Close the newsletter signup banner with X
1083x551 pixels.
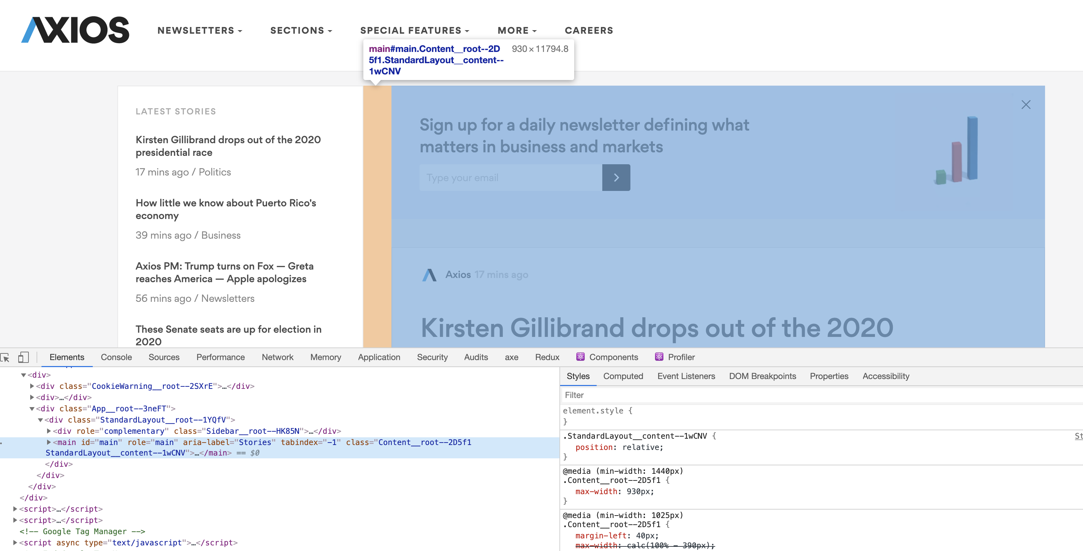[x=1026, y=105]
